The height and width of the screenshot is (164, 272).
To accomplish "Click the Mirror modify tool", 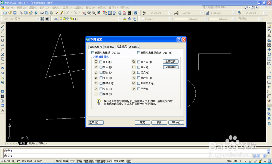I will click(x=269, y=36).
